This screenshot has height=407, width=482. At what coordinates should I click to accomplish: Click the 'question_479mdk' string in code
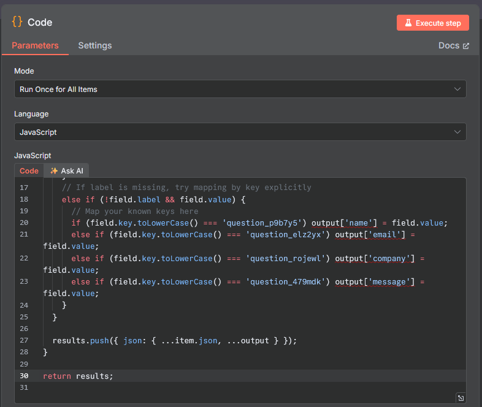point(286,282)
